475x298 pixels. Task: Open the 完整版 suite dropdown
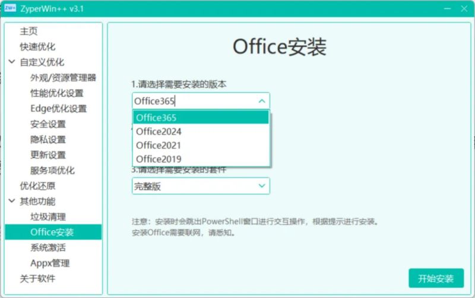(201, 186)
